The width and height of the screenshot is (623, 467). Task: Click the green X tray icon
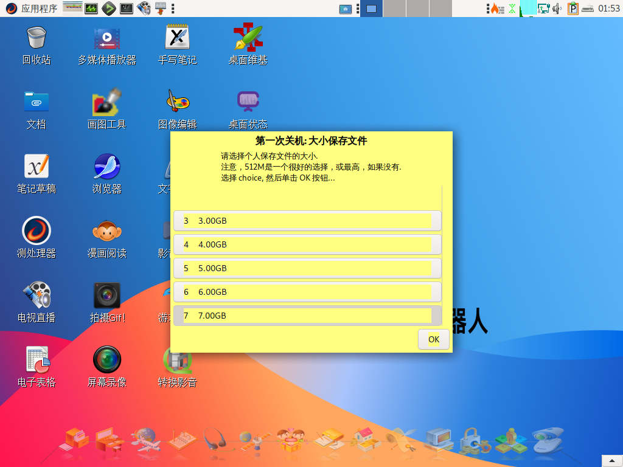512,9
